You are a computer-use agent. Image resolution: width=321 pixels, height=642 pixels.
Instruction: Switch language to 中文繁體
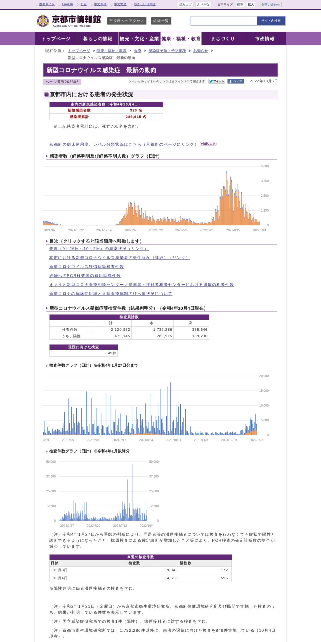pos(120,4)
